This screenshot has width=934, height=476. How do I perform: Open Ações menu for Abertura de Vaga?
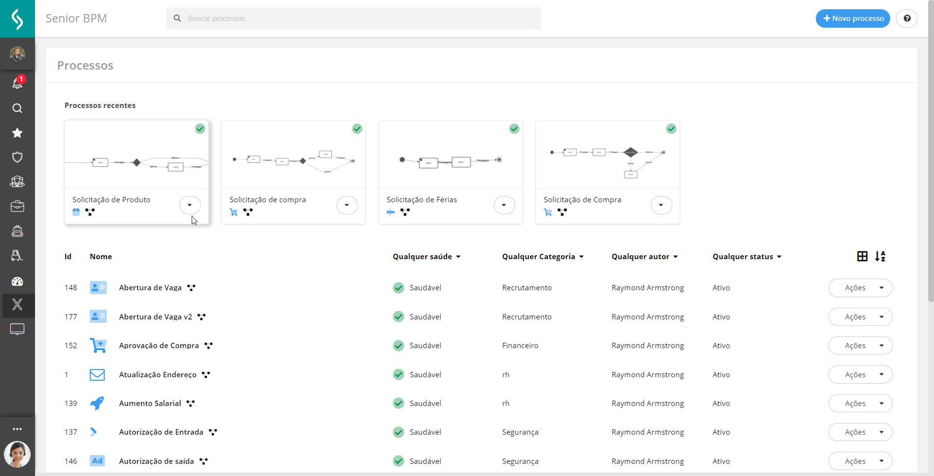(x=860, y=288)
